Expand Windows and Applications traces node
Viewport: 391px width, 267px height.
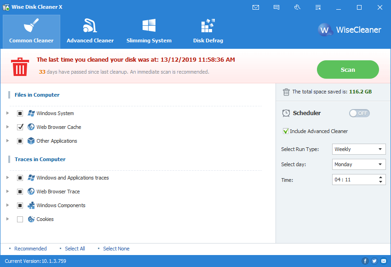pos(7,178)
